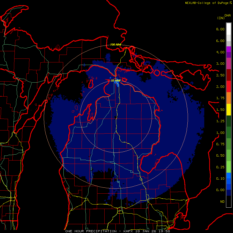
Task: Click the 1.75 legend value
Action: (x=220, y=98)
